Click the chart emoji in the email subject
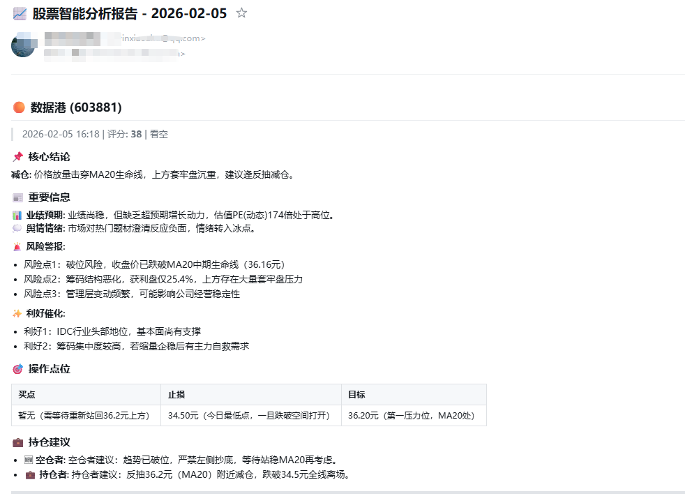The image size is (685, 496). (x=20, y=13)
